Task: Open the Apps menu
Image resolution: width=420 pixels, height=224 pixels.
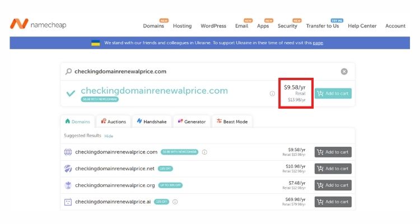Action: (263, 26)
